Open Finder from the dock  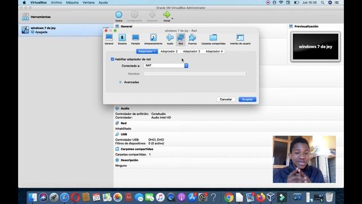33,197
